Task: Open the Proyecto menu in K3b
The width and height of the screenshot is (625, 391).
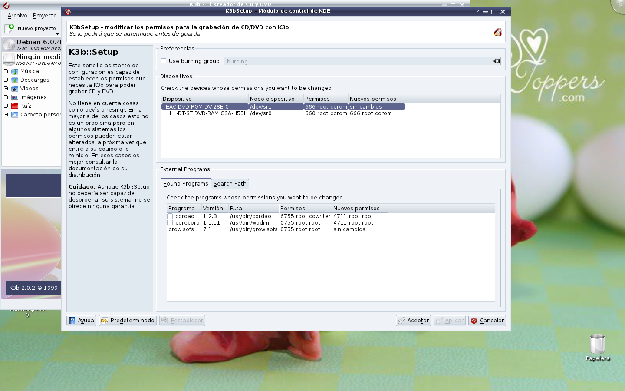Action: 45,16
